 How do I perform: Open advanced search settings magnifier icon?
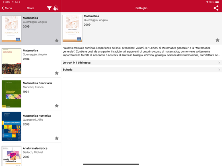56,8
